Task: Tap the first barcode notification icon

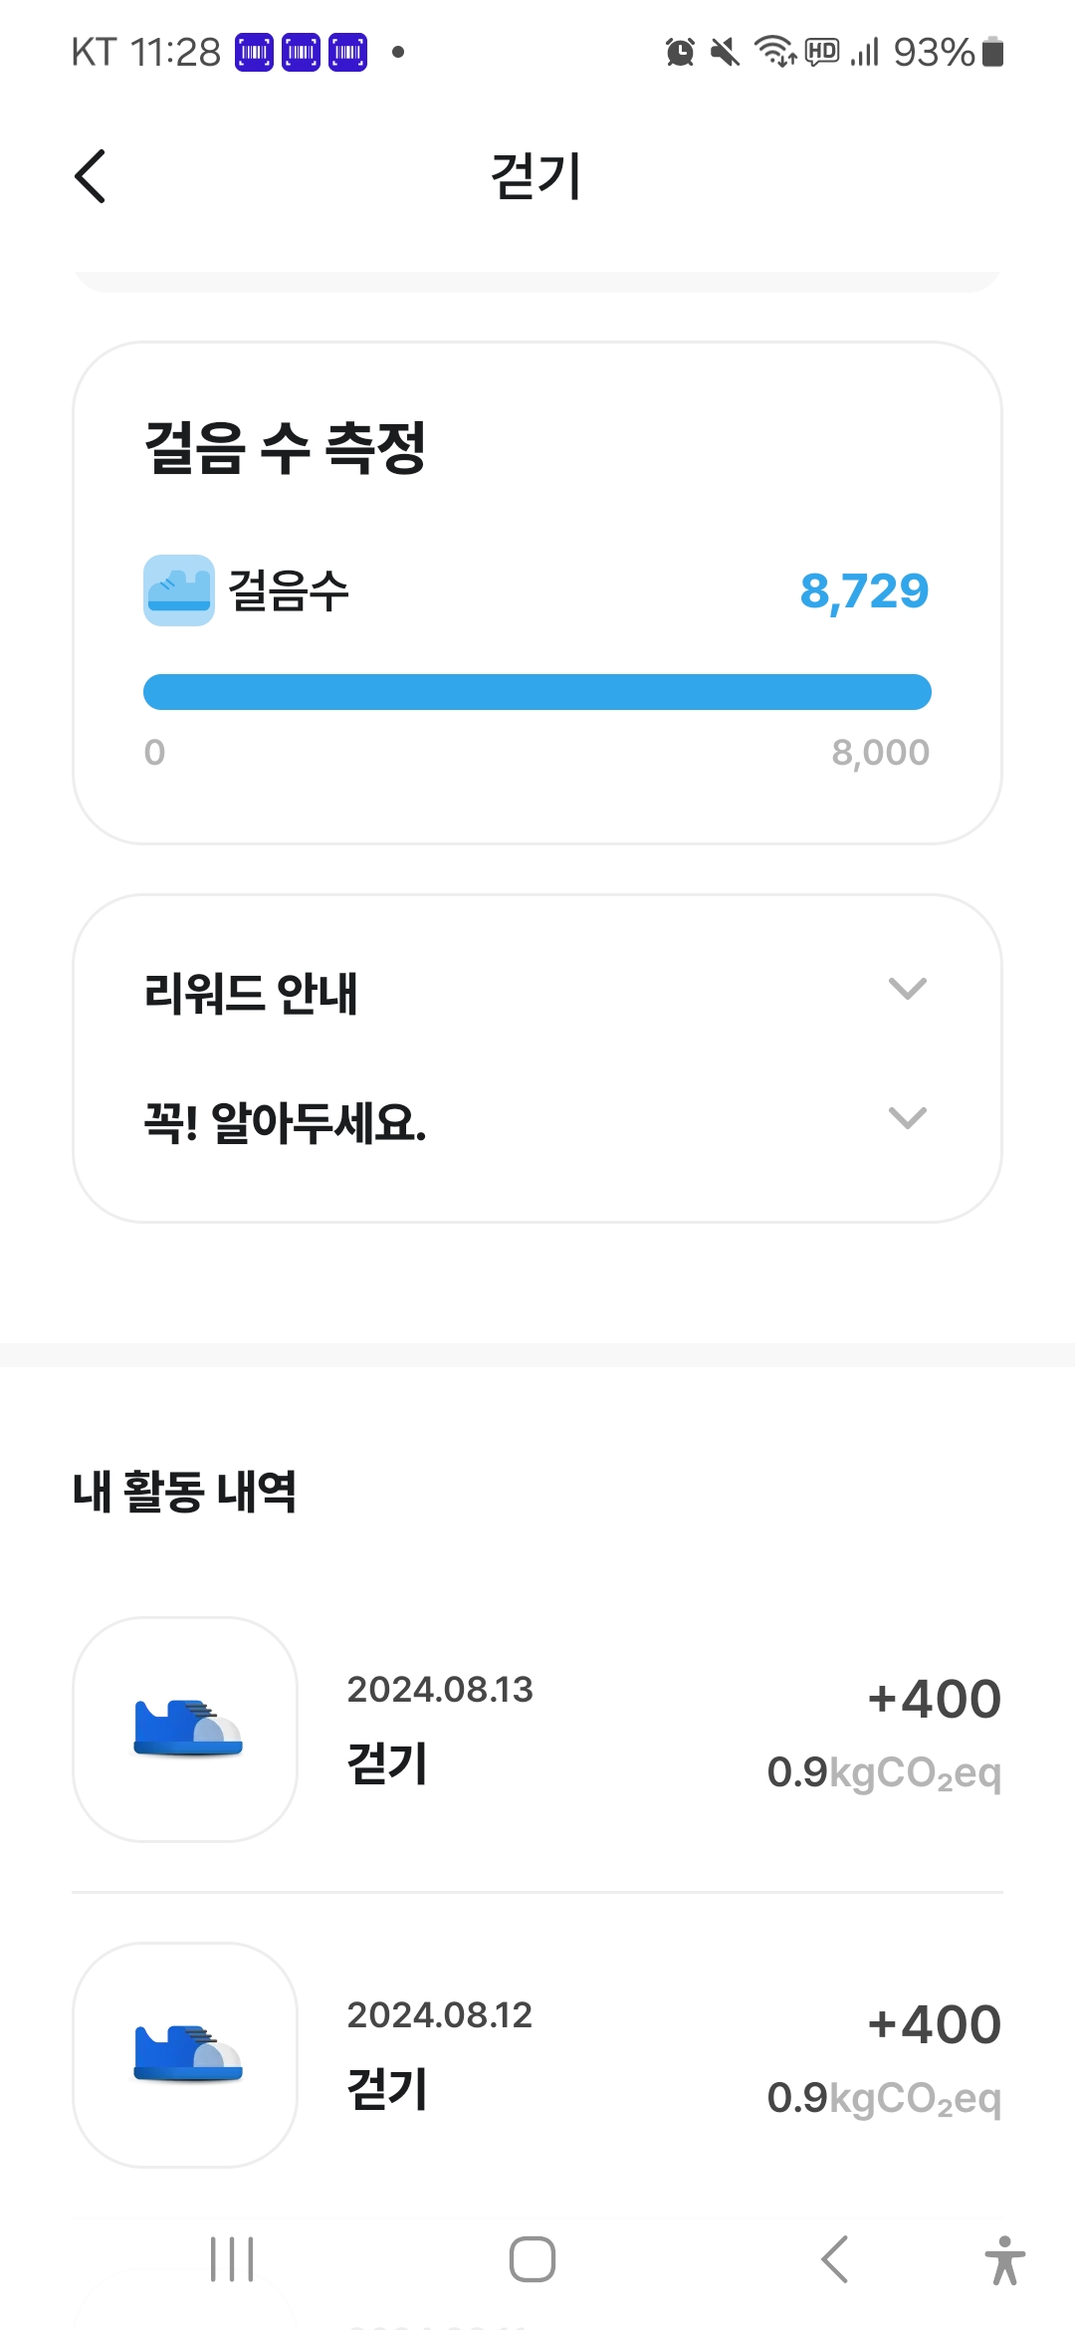Action: pos(254,52)
